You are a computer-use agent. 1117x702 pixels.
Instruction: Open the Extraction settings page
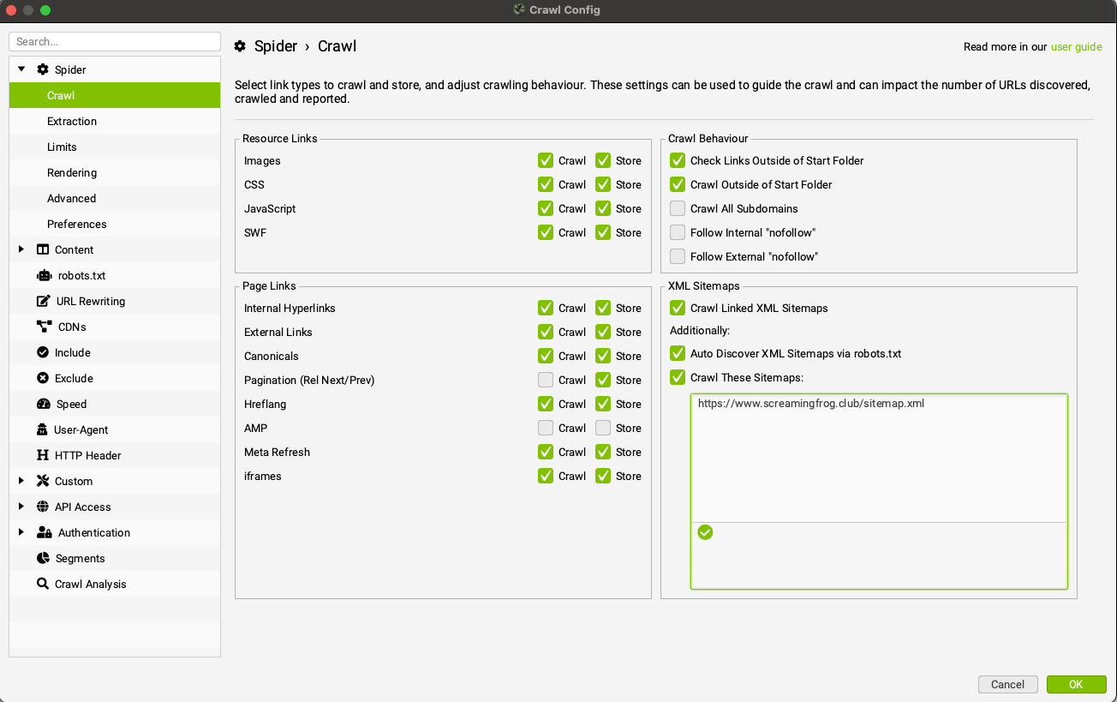point(72,121)
